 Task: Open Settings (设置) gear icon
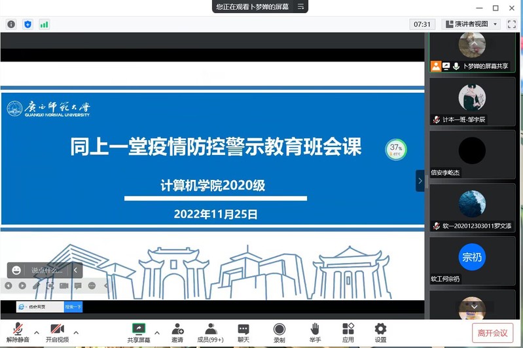pyautogui.click(x=380, y=332)
